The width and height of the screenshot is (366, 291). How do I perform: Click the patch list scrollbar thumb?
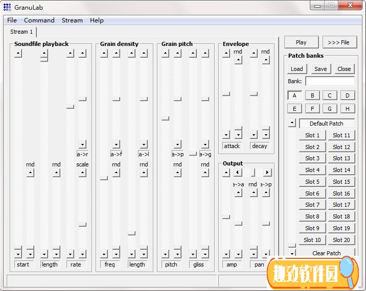292,246
